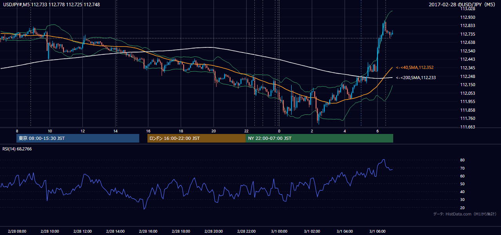Click the 111.663 price axis value

[x=468, y=127]
